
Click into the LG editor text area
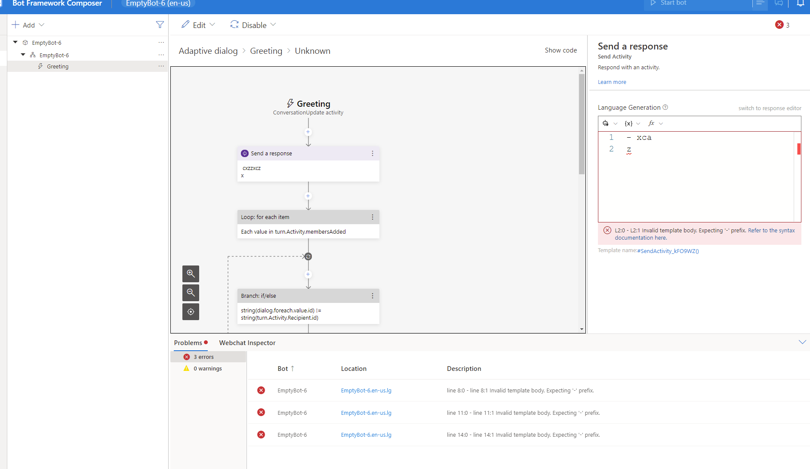tap(699, 177)
